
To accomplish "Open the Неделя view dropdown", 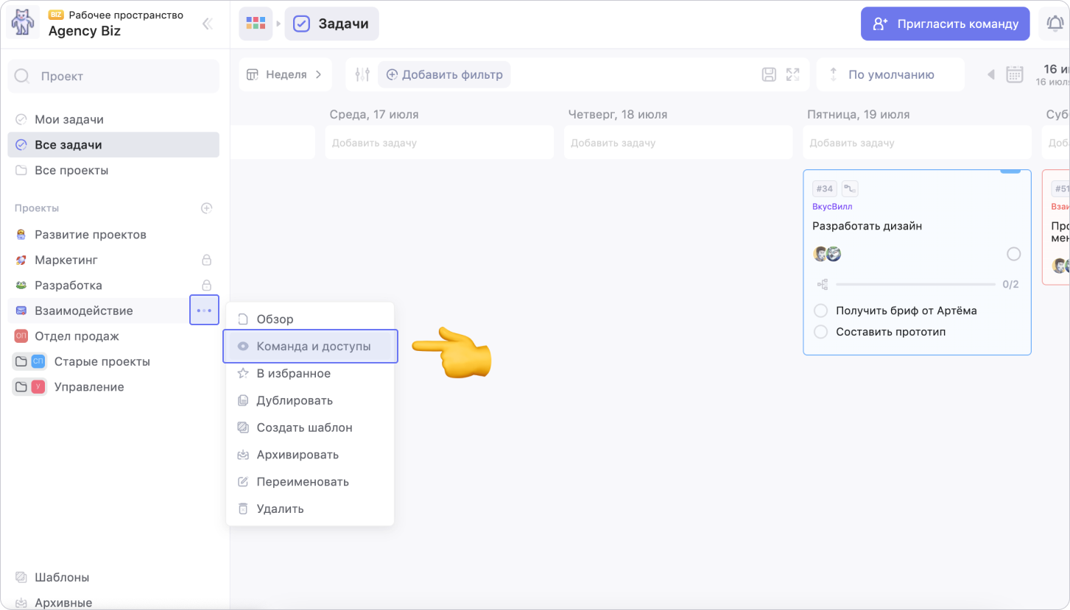I will pyautogui.click(x=285, y=74).
